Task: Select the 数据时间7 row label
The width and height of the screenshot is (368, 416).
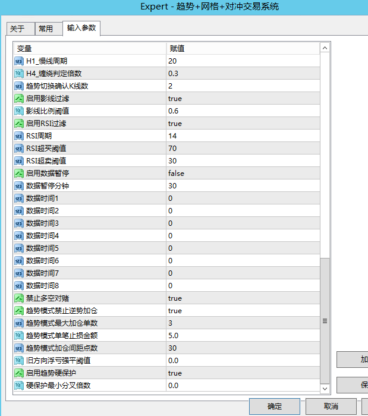Action: pyautogui.click(x=42, y=273)
